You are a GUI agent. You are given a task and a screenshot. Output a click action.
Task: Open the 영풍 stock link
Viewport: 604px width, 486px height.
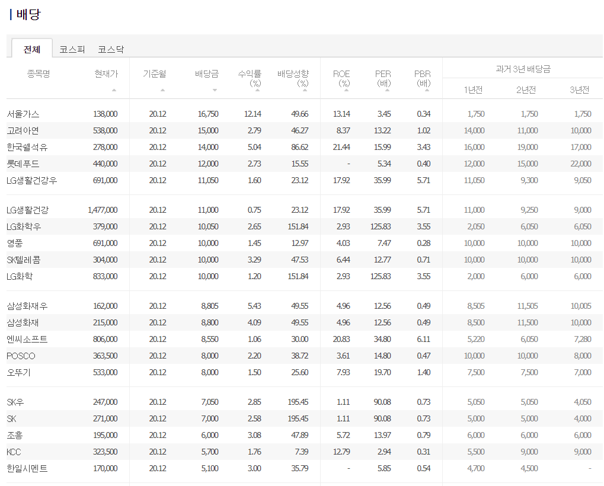coord(15,243)
